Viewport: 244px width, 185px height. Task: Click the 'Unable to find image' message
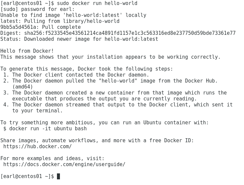pyautogui.click(x=73, y=15)
